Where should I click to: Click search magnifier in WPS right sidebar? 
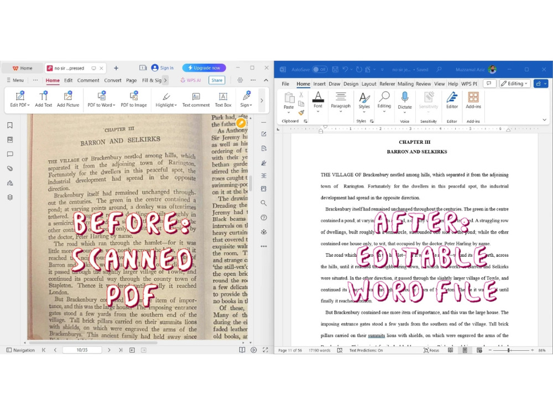263,203
